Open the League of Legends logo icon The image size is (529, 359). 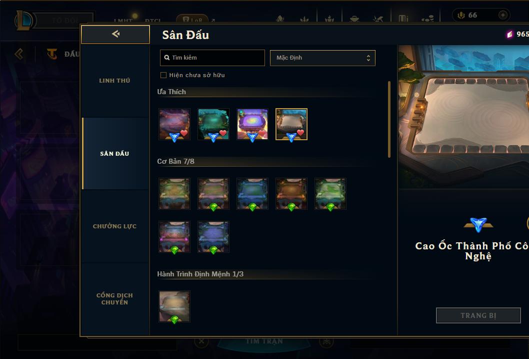coord(24,20)
